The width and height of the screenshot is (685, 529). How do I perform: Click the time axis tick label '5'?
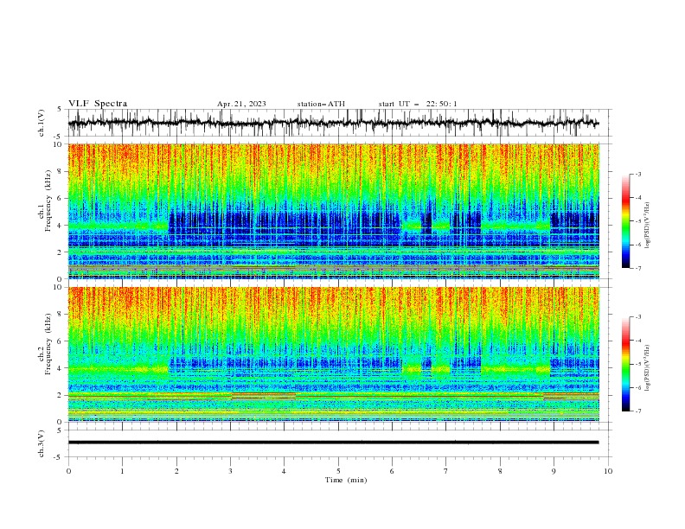click(x=338, y=471)
